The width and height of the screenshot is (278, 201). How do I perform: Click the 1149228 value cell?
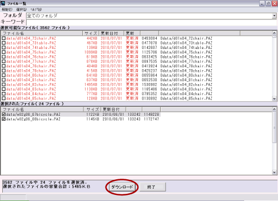(x=151, y=115)
